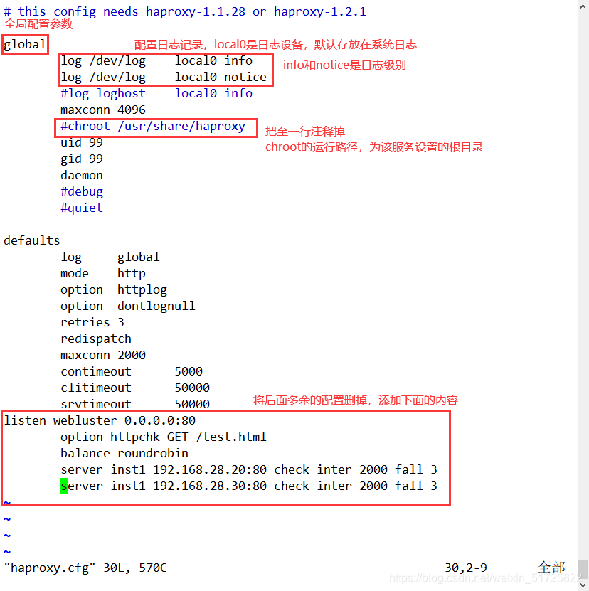Click the 'mode http' line
The image size is (589, 591).
(x=103, y=273)
